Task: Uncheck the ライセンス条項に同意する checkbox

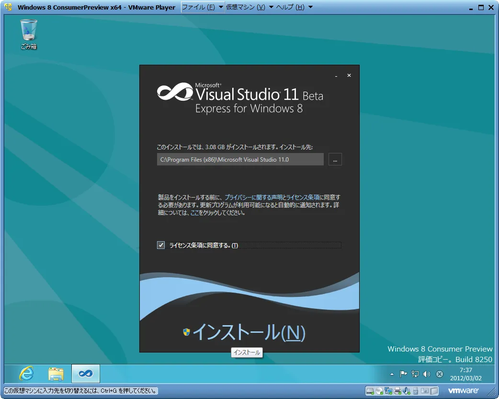Action: point(161,246)
